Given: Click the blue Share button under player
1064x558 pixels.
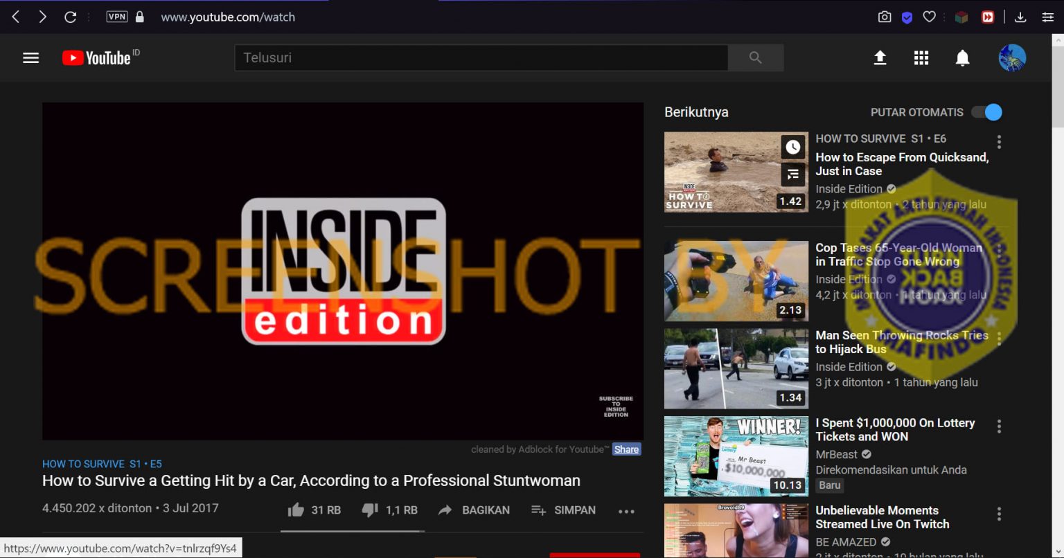Looking at the screenshot, I should pos(626,449).
